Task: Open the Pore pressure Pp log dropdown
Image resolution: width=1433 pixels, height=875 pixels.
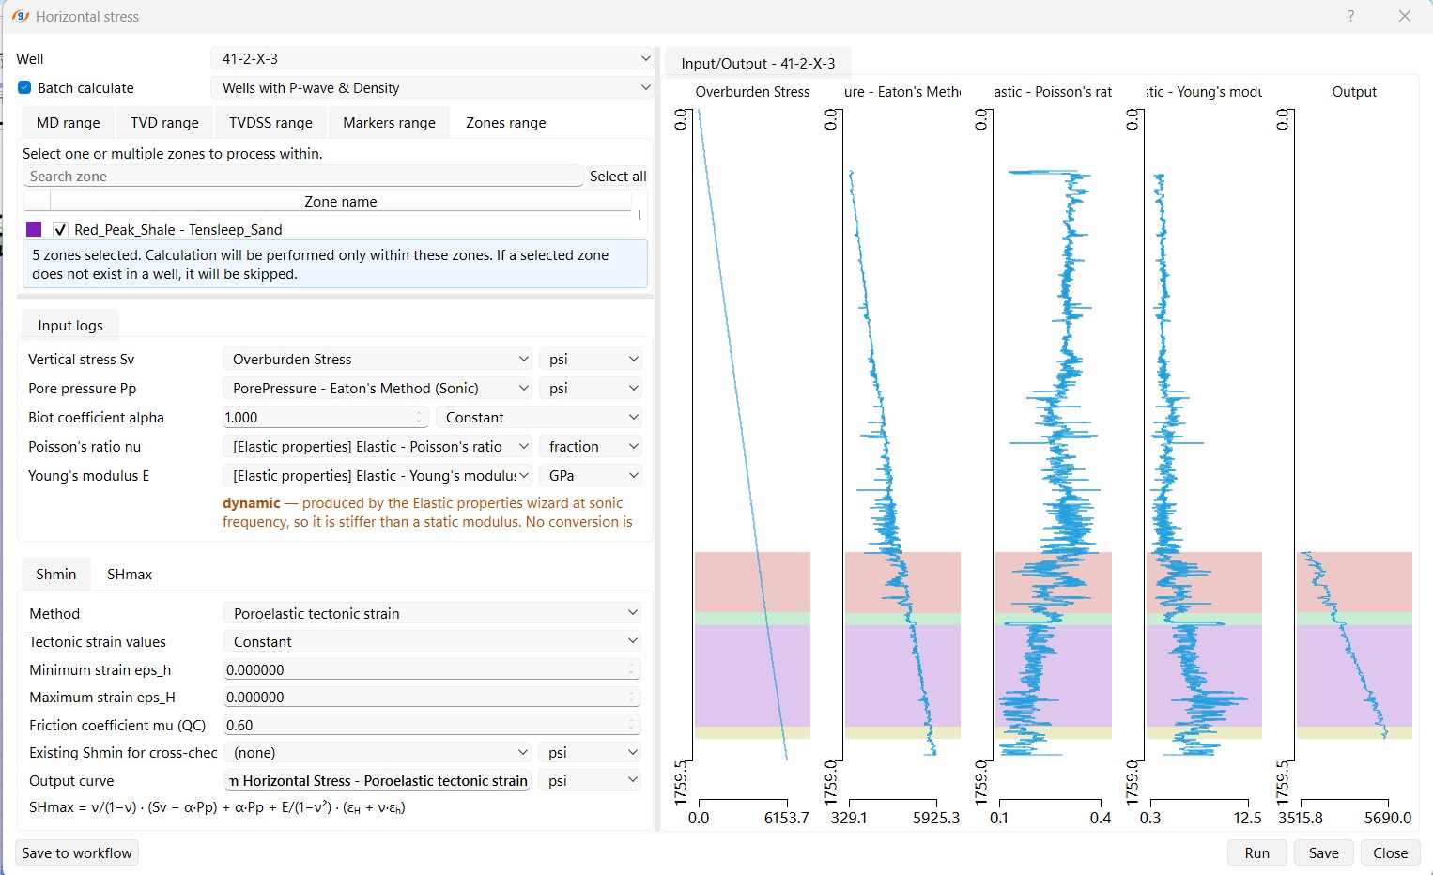Action: (378, 389)
